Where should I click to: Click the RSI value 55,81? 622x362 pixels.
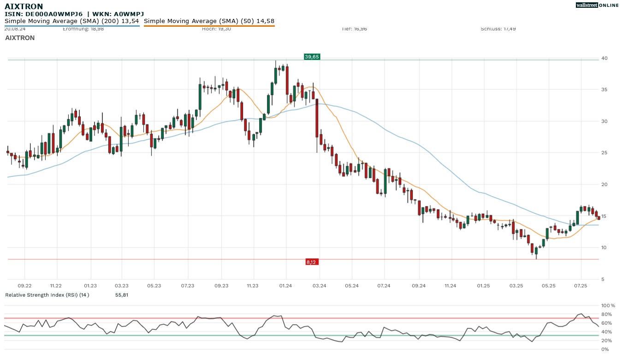click(x=122, y=295)
